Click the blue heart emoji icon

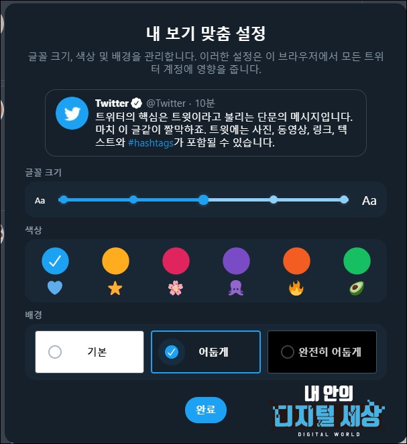tap(55, 287)
